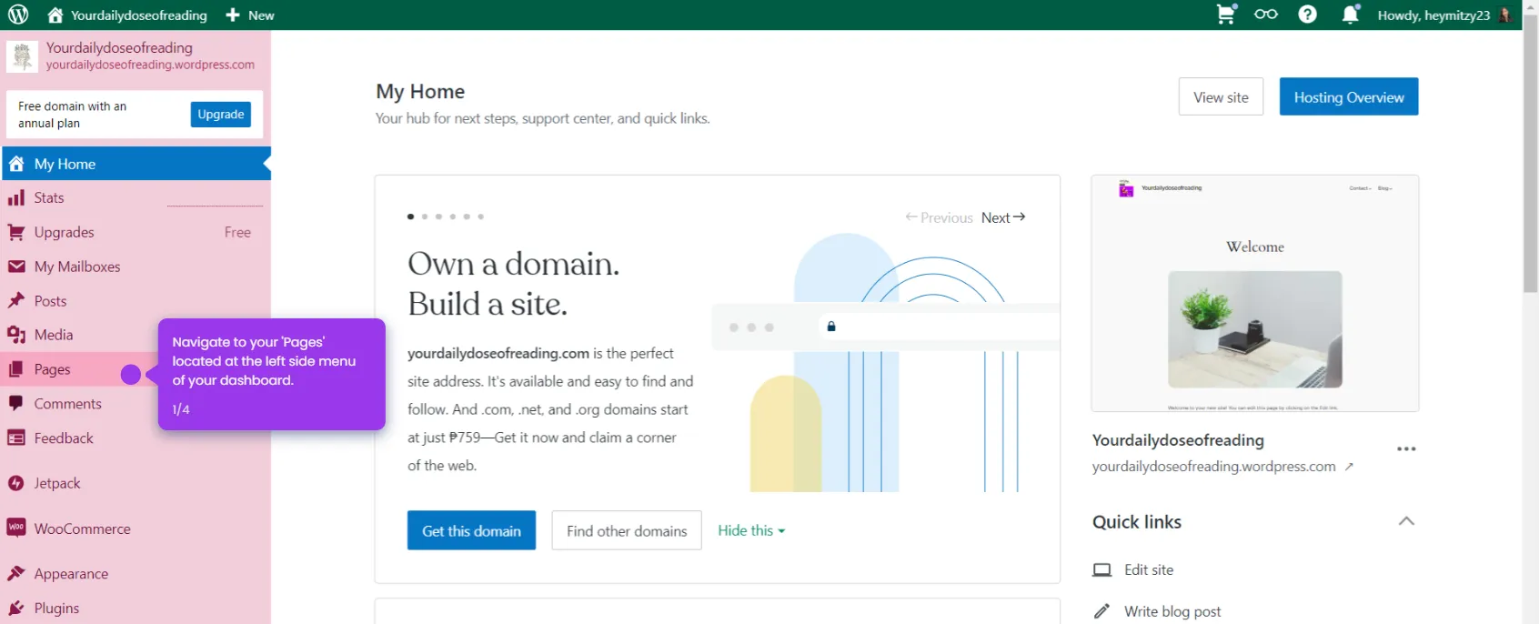Click the Posts pushpin icon
Viewport: 1539px width, 624px height.
tap(16, 301)
